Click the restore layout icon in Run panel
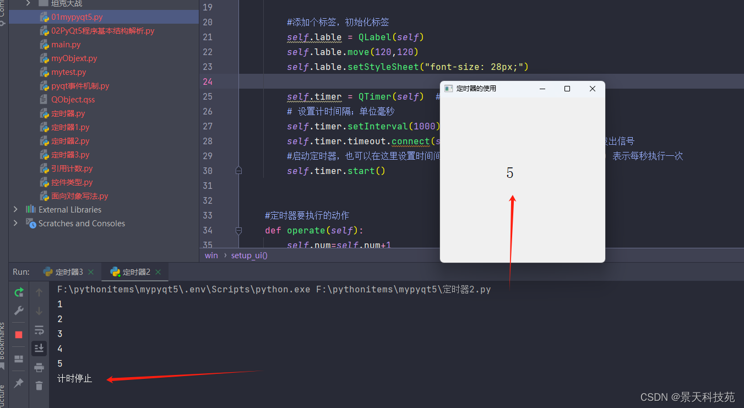744x408 pixels. (x=19, y=359)
